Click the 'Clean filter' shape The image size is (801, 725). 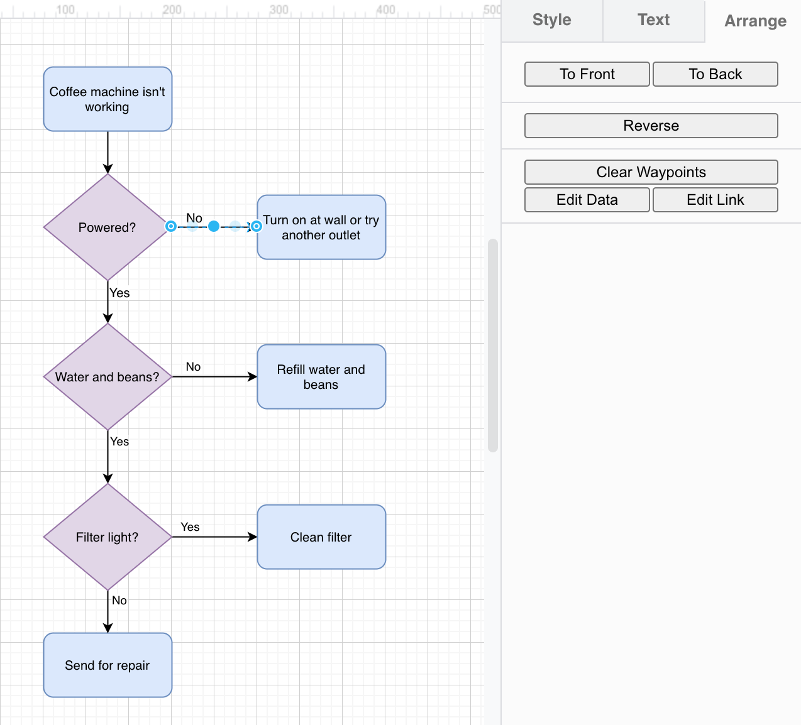coord(321,537)
